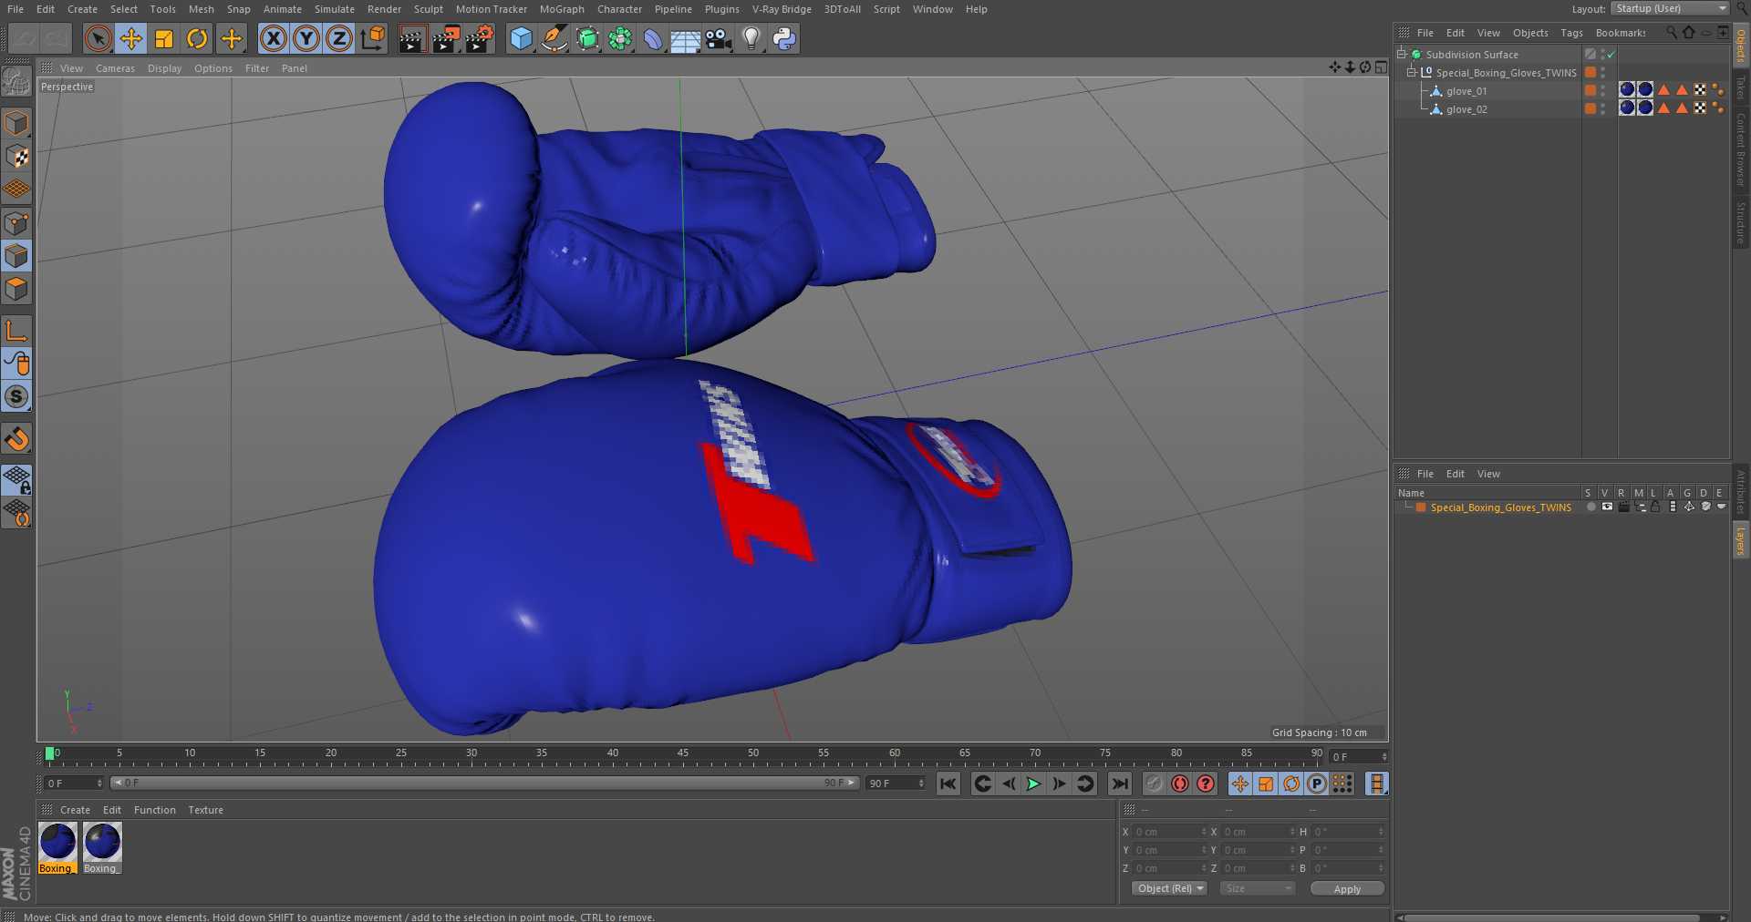Screen dimensions: 1751x922
Task: Open viewport Cameras menu
Action: (115, 68)
